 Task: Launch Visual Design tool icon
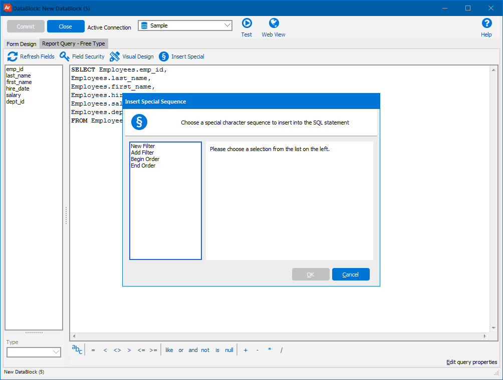tap(115, 56)
